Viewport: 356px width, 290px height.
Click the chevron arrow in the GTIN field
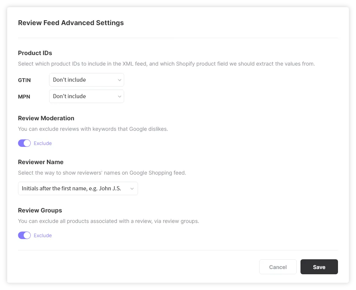point(119,80)
